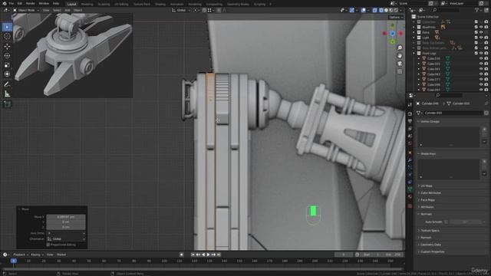Toggle the Auto Smooth checkbox
The height and width of the screenshot is (276, 491).
[447, 222]
